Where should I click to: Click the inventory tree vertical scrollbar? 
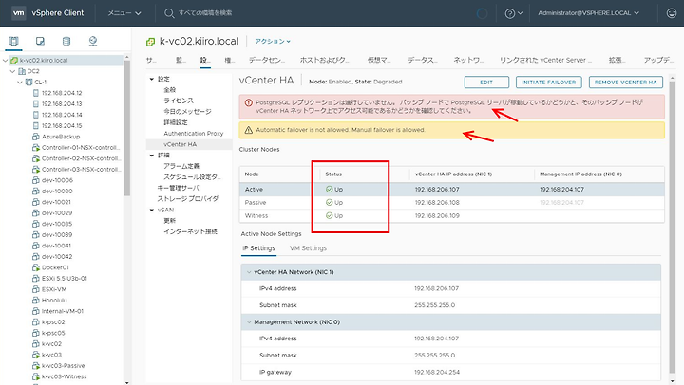(127, 129)
